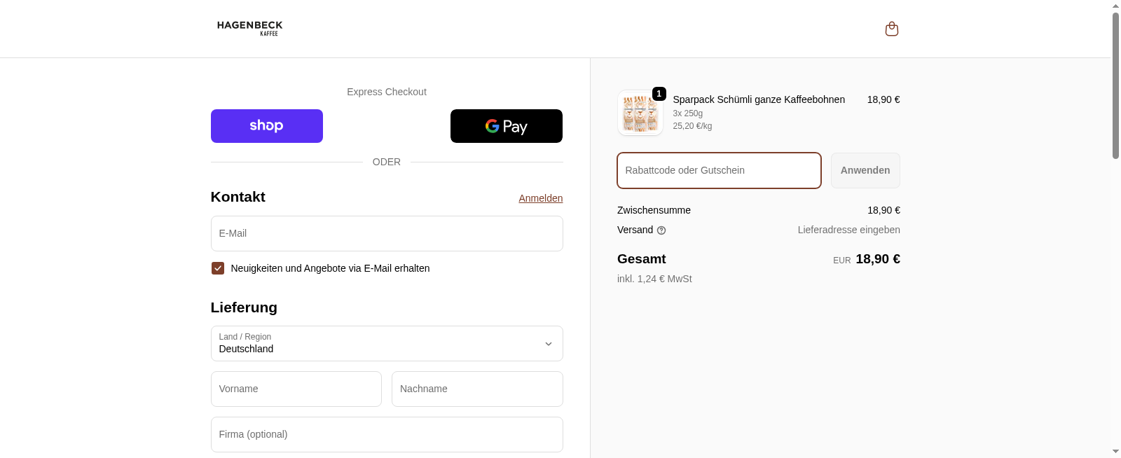Click the Hagenbeck Kaffee logo

250,28
